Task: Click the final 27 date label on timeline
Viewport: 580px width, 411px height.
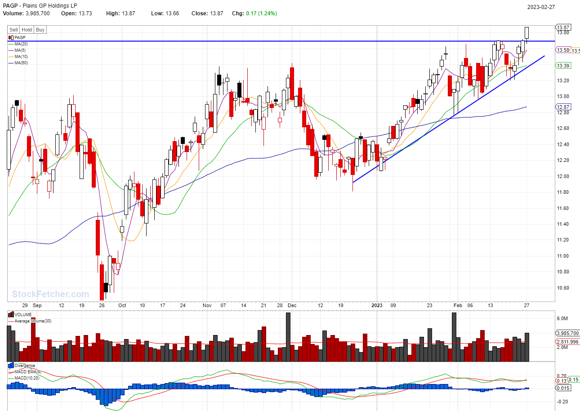Action: [x=527, y=305]
